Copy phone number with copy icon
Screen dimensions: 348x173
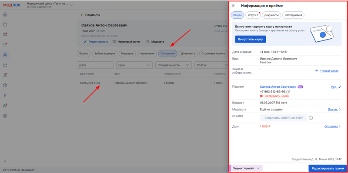pos(288,92)
